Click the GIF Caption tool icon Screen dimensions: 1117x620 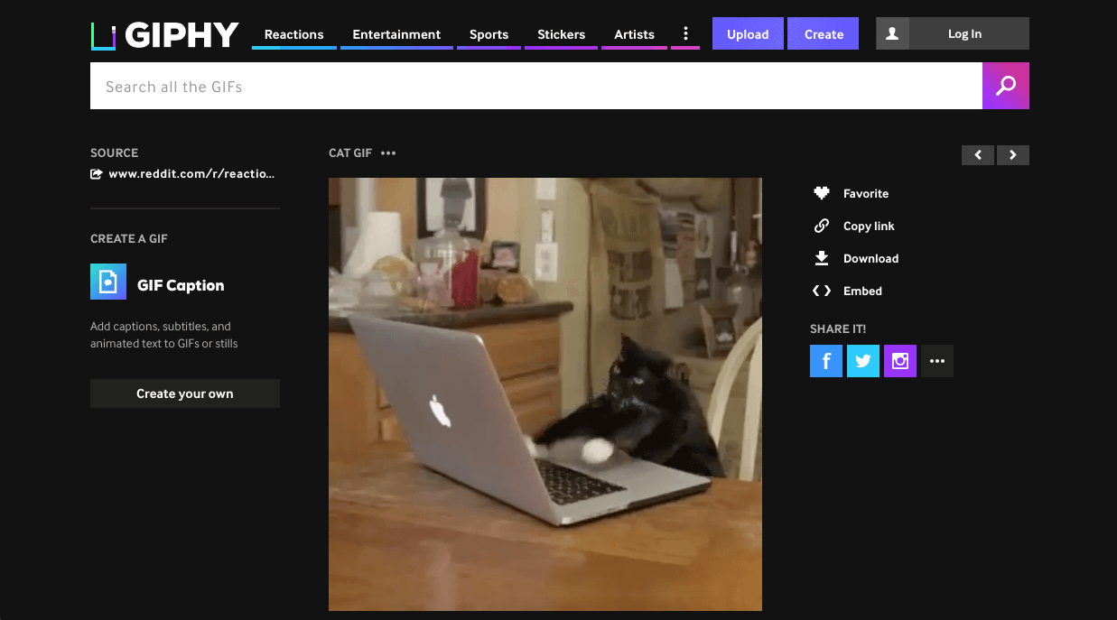(x=108, y=282)
